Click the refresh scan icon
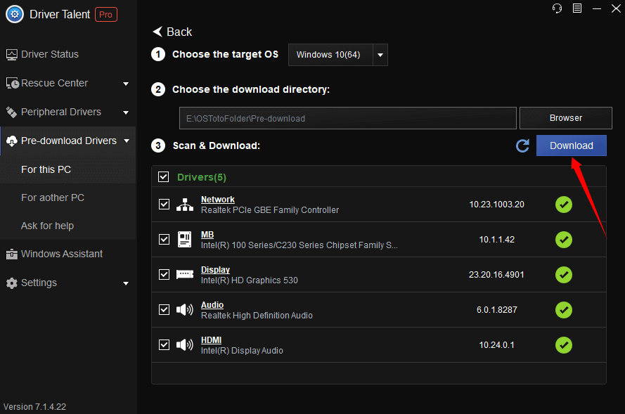Image resolution: width=625 pixels, height=414 pixels. click(522, 145)
